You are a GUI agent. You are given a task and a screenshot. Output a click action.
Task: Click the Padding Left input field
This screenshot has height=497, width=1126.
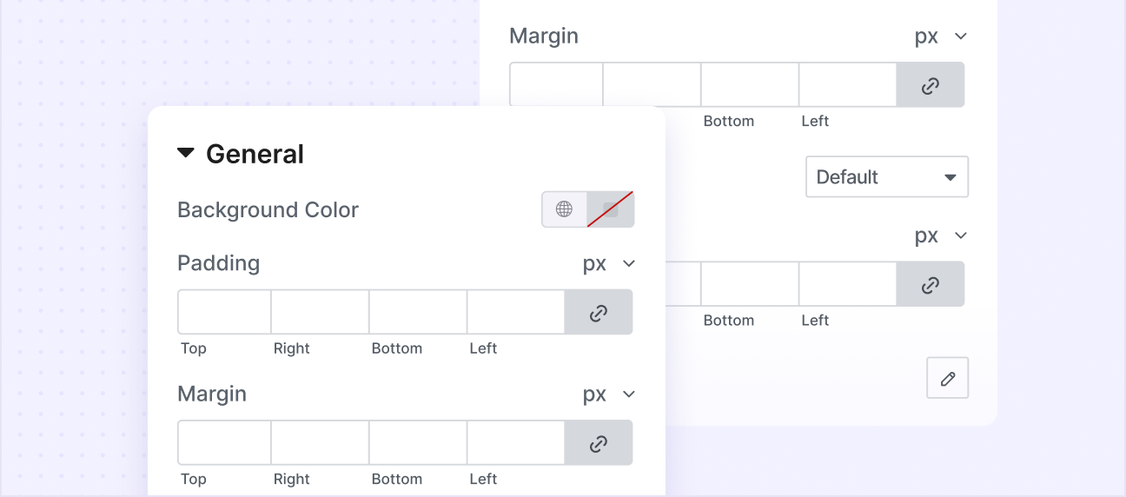pyautogui.click(x=516, y=313)
